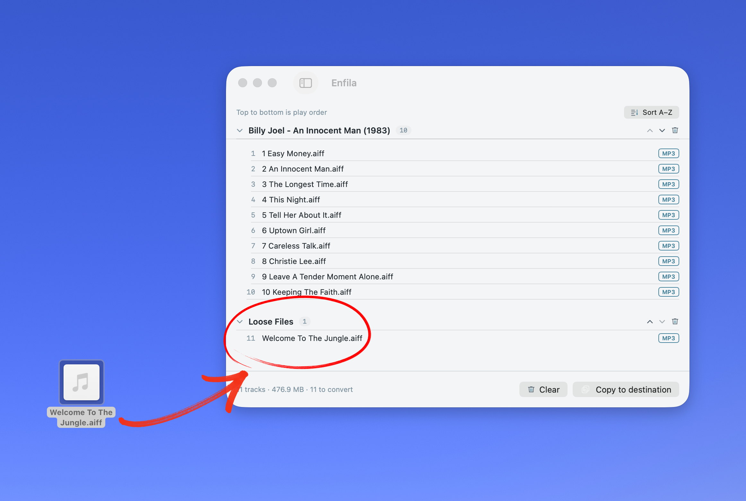Delete the Loose Files group
Image resolution: width=746 pixels, height=501 pixels.
[x=675, y=321]
